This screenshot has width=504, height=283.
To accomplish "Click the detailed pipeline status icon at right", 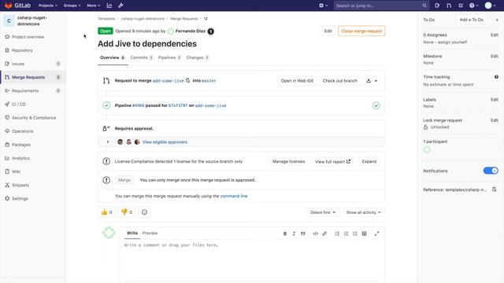I will pyautogui.click(x=376, y=105).
